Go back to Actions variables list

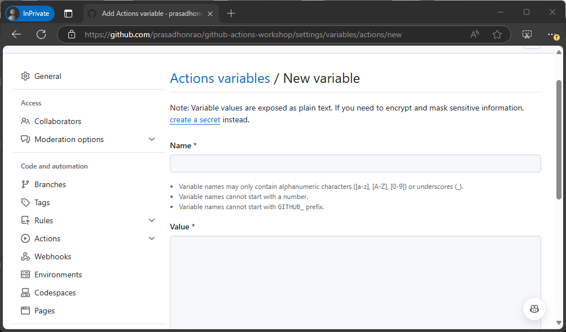click(x=220, y=78)
